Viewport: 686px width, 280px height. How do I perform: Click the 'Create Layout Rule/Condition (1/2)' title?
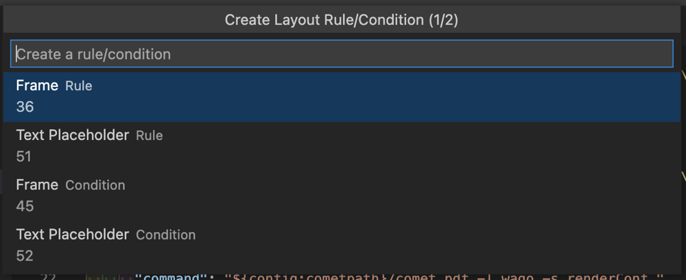point(342,20)
